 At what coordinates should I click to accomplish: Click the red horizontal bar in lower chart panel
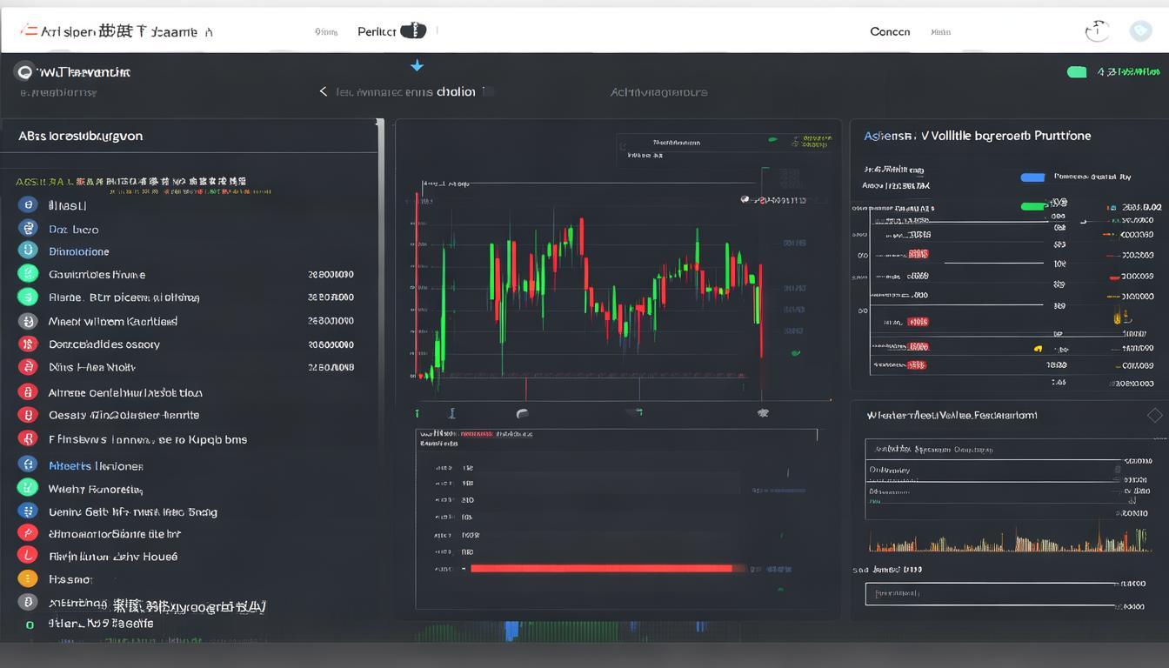(x=601, y=568)
